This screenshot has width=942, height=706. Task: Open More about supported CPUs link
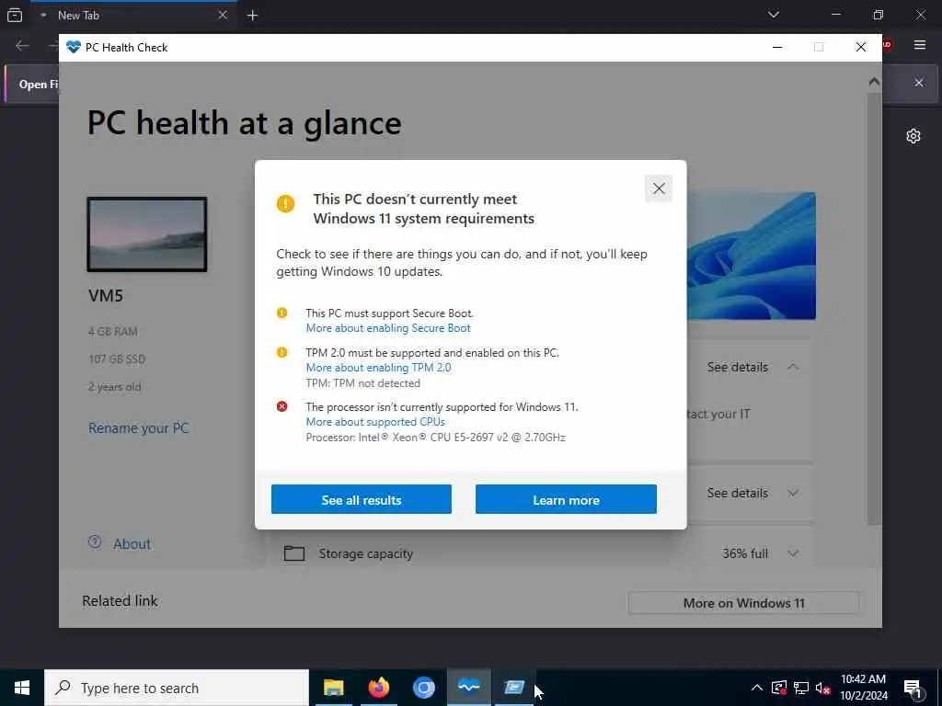click(375, 421)
